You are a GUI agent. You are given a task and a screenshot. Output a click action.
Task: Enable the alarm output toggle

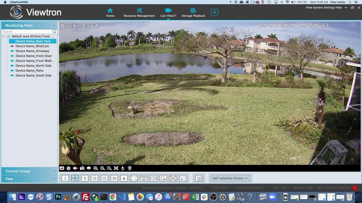163,178
